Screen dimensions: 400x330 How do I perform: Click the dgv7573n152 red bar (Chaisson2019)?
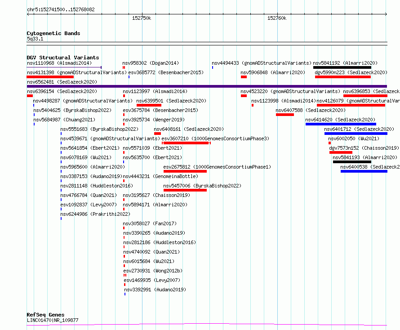tap(341, 152)
